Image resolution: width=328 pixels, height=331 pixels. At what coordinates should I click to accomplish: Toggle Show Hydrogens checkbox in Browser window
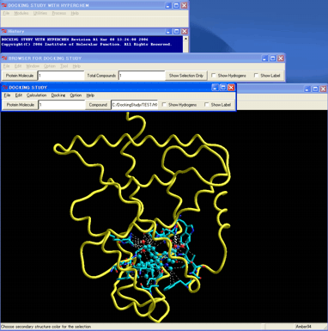point(213,76)
